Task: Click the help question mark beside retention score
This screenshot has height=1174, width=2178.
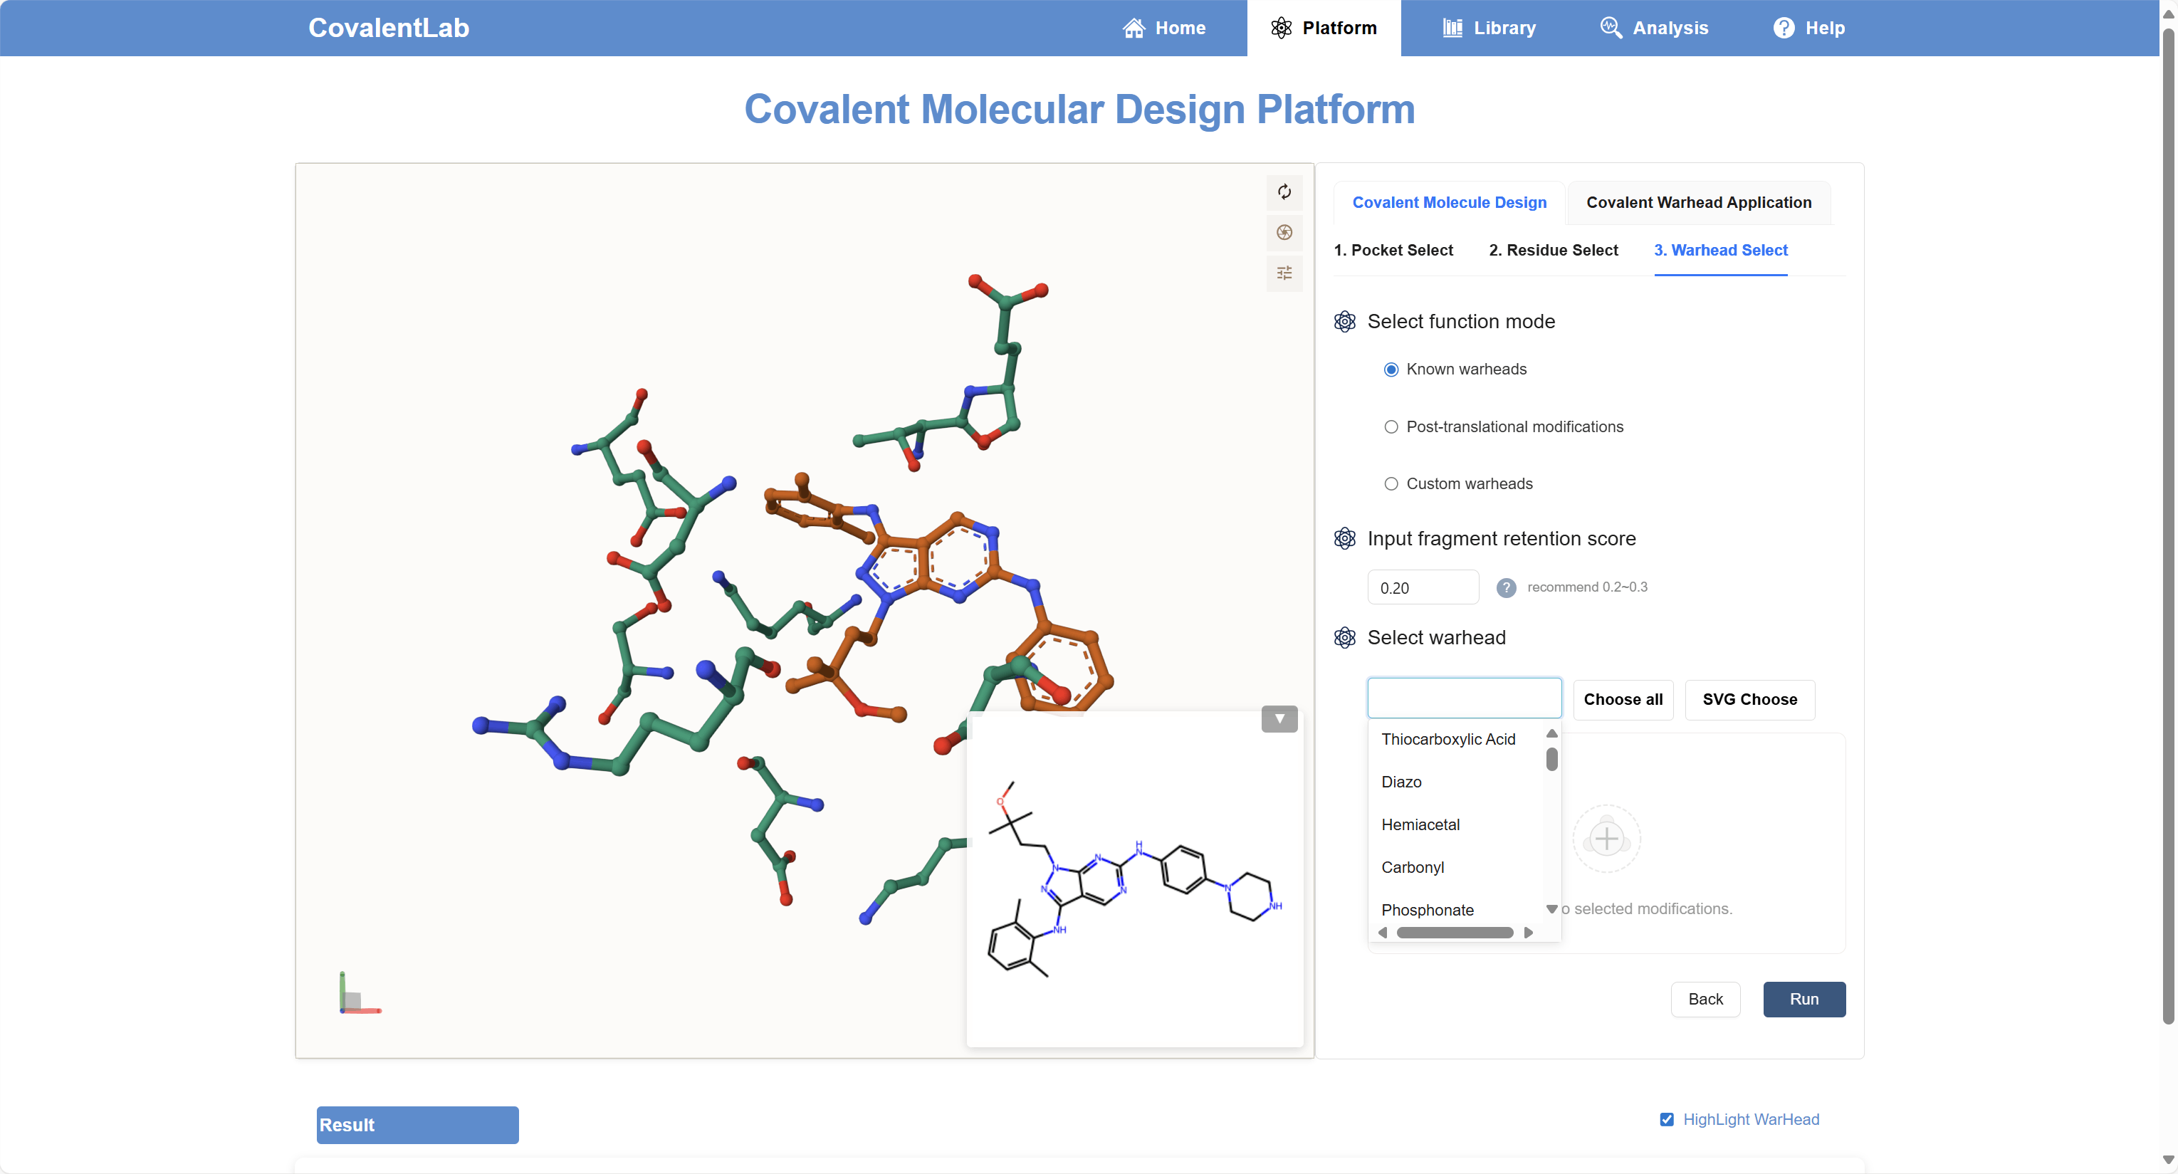Action: coord(1506,587)
